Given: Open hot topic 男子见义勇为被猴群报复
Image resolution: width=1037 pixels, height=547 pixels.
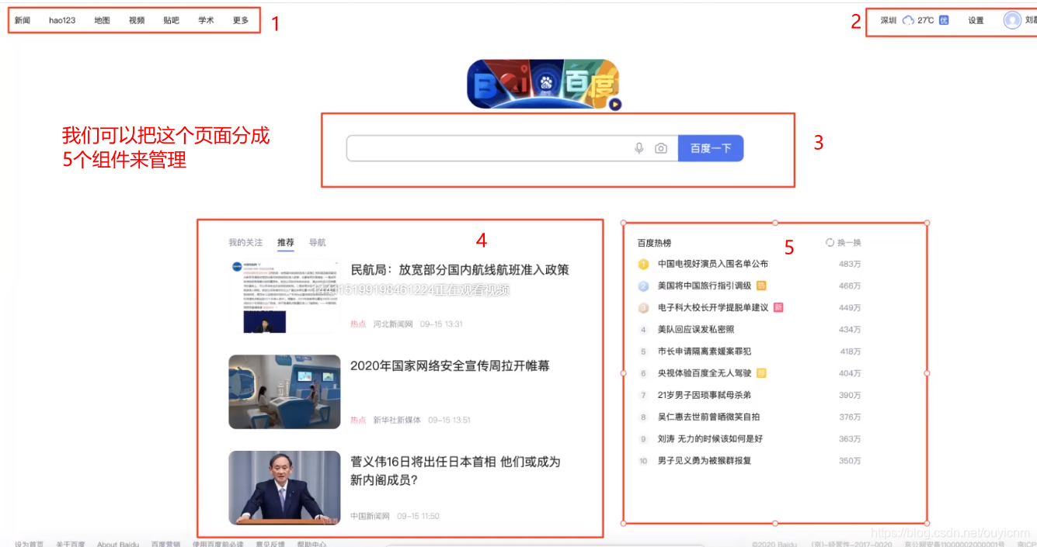Looking at the screenshot, I should click(x=705, y=460).
